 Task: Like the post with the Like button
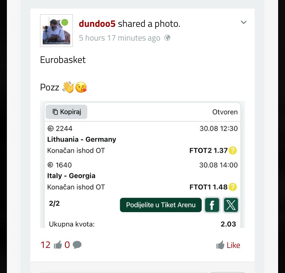tap(228, 245)
